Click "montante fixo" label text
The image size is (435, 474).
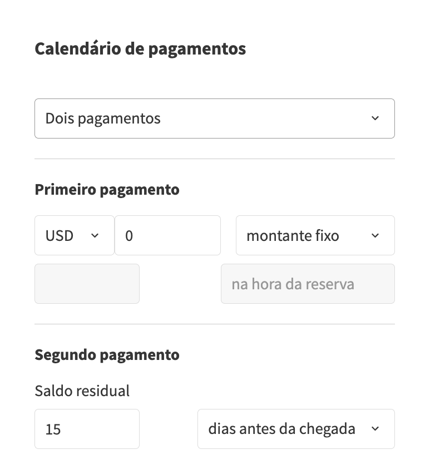pyautogui.click(x=293, y=235)
